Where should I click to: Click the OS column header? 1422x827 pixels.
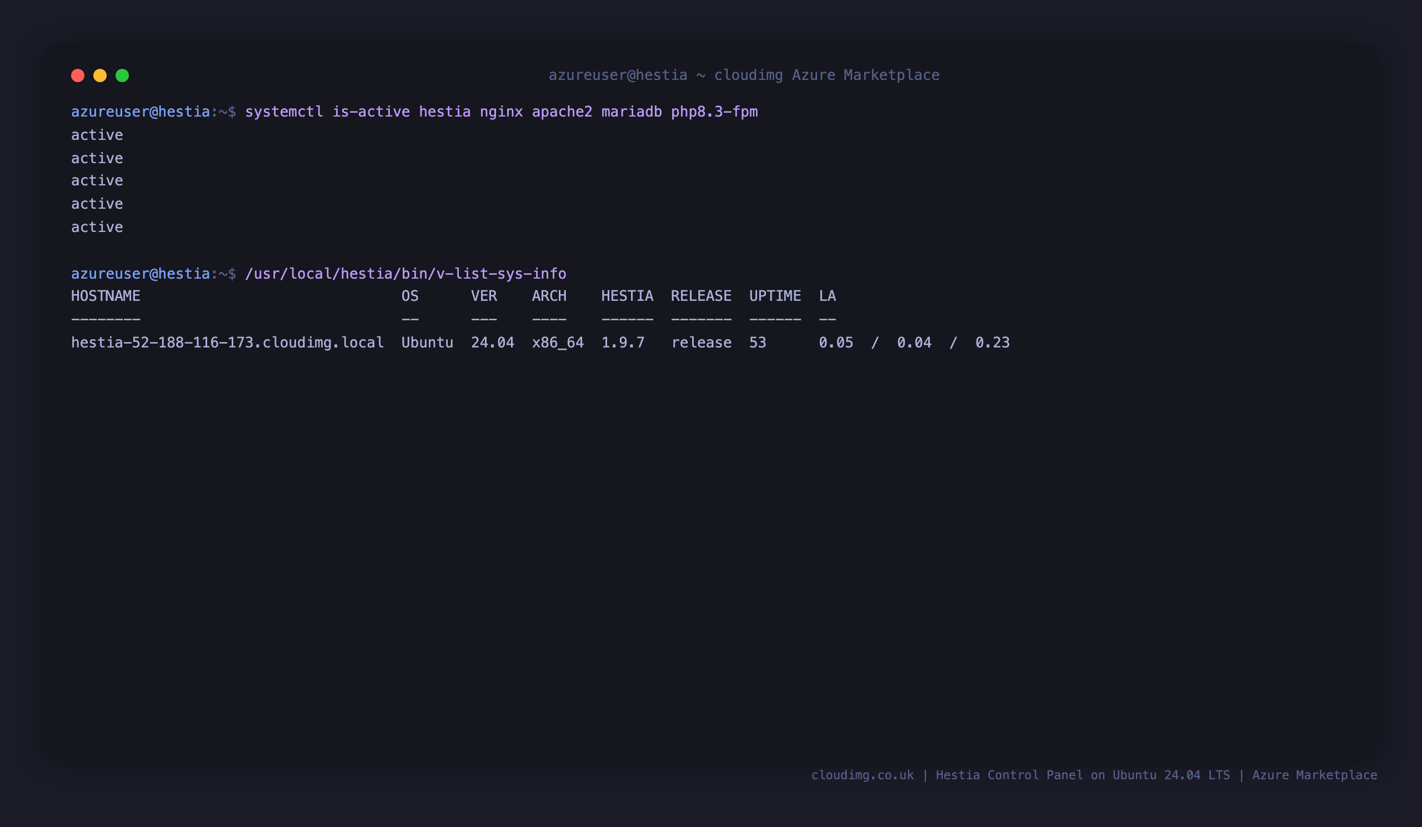[x=410, y=296]
